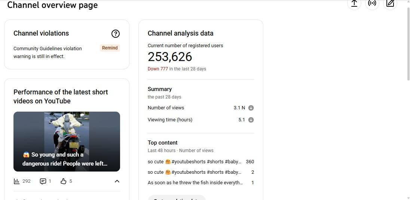Image resolution: width=410 pixels, height=200 pixels.
Task: Open comments icon under latest short
Action: click(43, 181)
